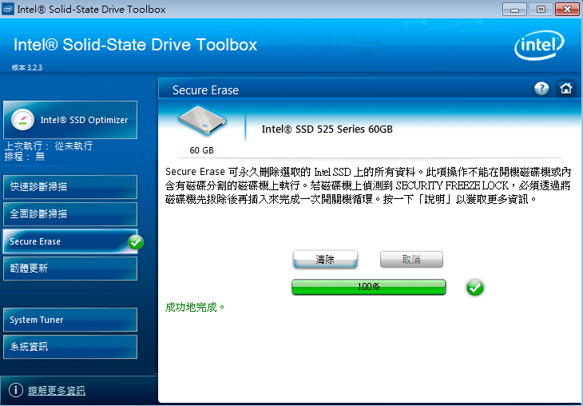The height and width of the screenshot is (406, 583).
Task: Open help with the question mark icon
Action: coord(541,89)
